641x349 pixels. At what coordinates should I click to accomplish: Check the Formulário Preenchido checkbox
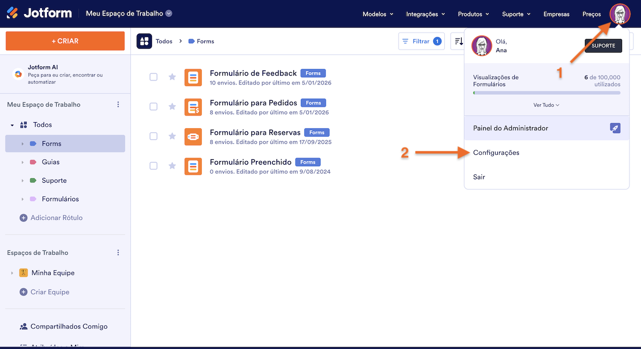[x=154, y=166]
